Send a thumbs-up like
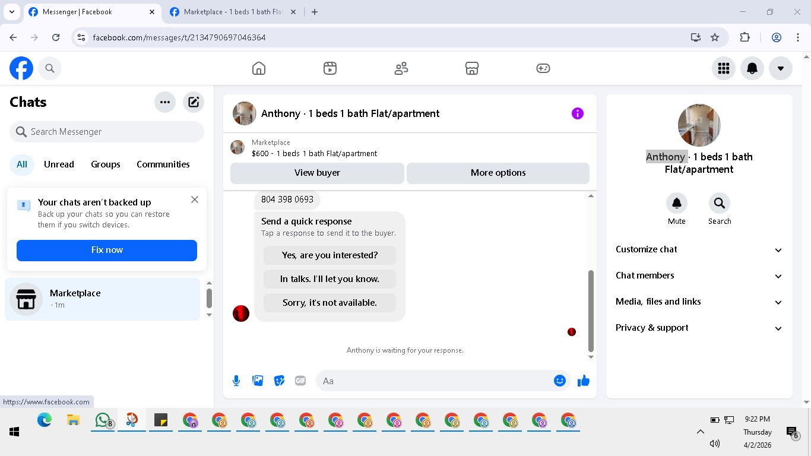The image size is (811, 456). (584, 381)
